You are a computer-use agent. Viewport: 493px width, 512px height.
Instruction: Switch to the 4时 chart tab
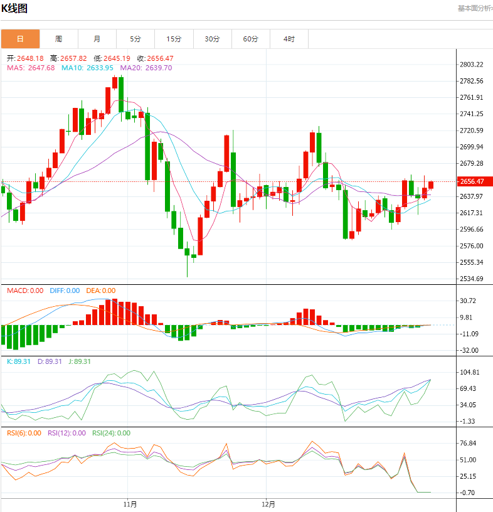(x=289, y=39)
